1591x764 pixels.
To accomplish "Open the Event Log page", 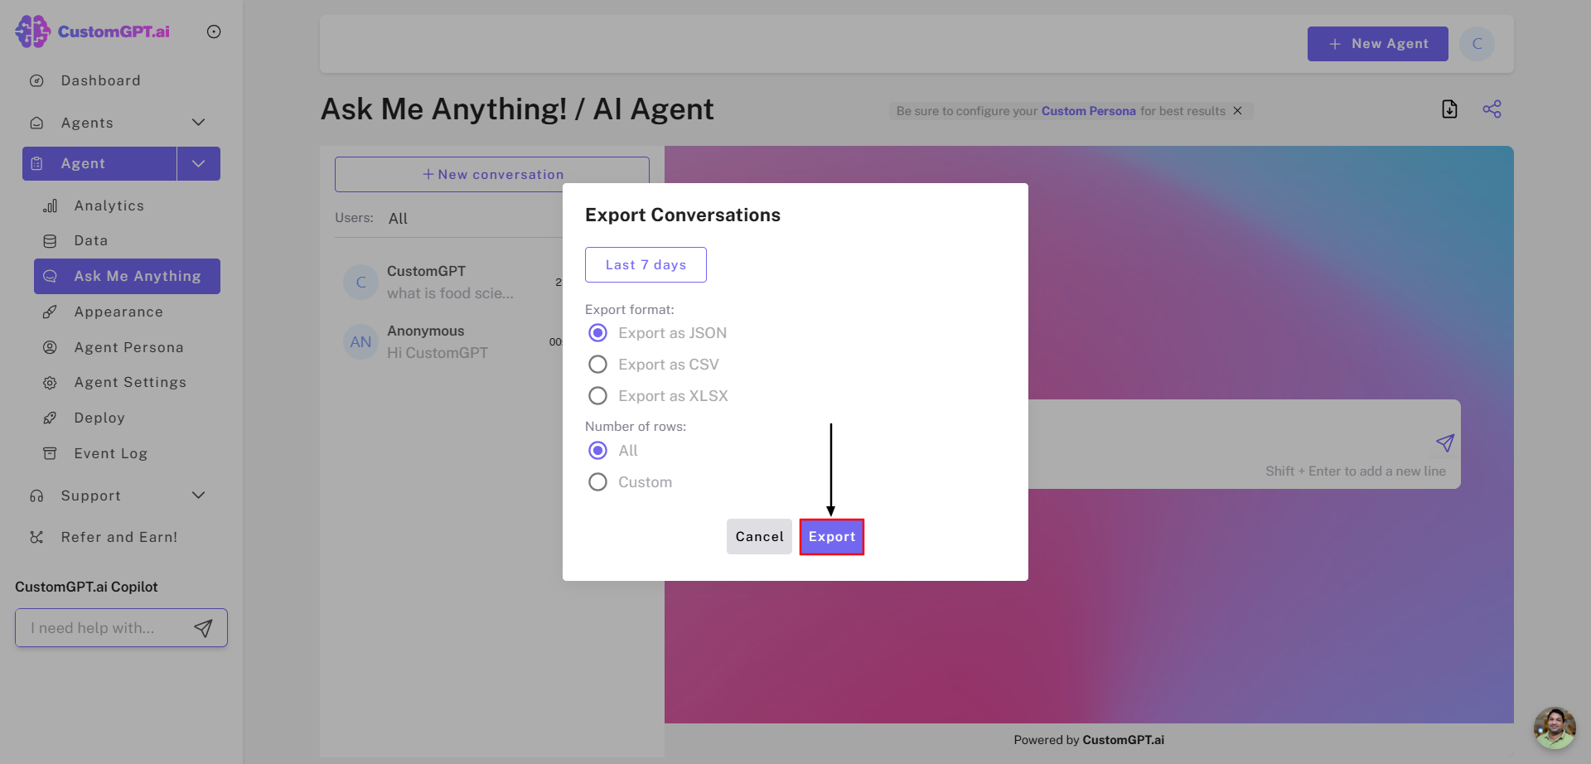I will coord(110,453).
